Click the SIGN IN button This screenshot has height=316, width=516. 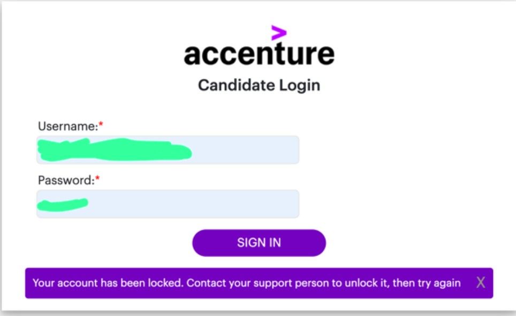tap(259, 243)
